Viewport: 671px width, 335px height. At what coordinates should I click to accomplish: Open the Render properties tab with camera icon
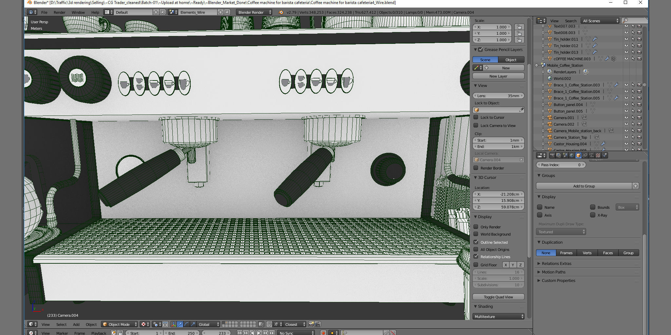(x=552, y=155)
